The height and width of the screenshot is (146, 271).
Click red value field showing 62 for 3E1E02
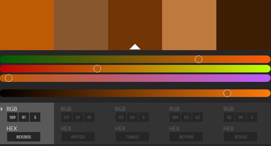click(x=229, y=117)
